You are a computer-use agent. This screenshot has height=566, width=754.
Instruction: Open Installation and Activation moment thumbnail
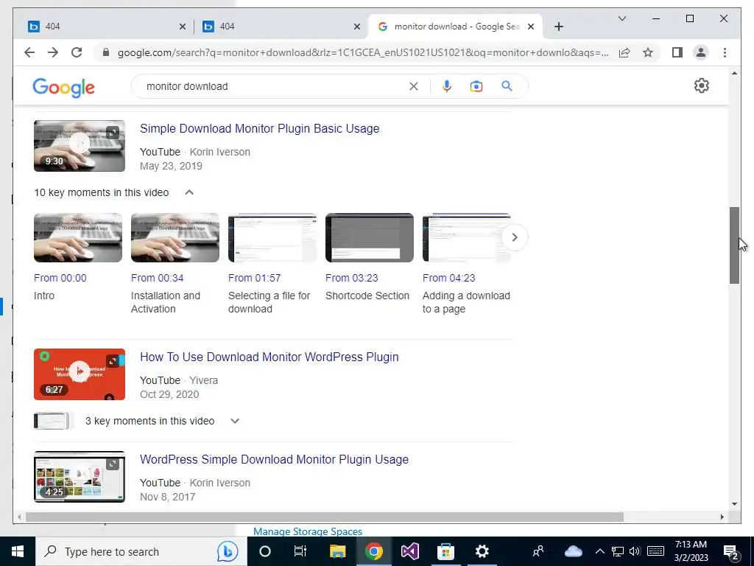pos(175,238)
